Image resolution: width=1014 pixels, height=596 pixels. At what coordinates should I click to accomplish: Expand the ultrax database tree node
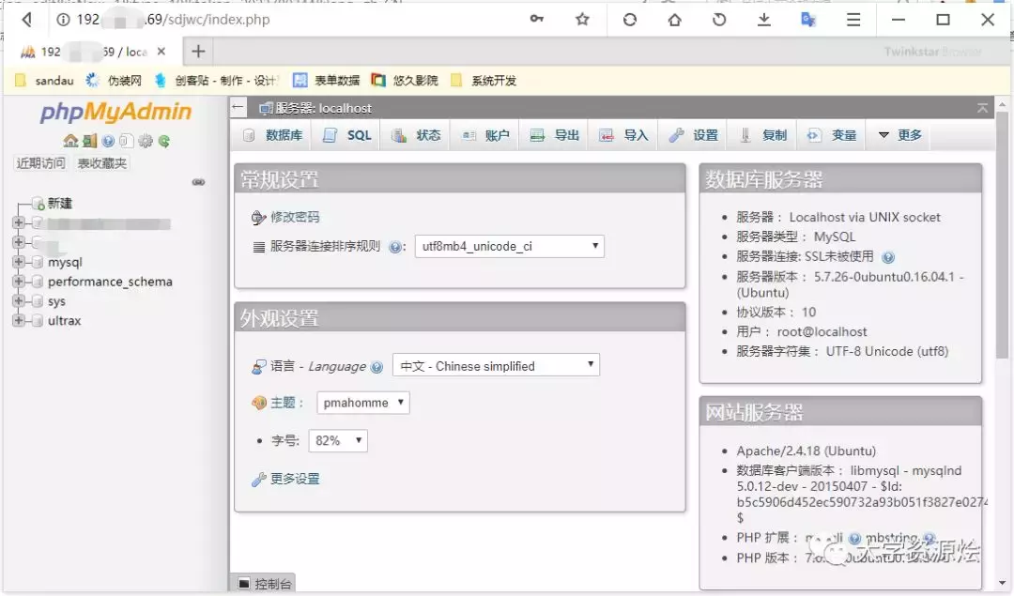18,320
